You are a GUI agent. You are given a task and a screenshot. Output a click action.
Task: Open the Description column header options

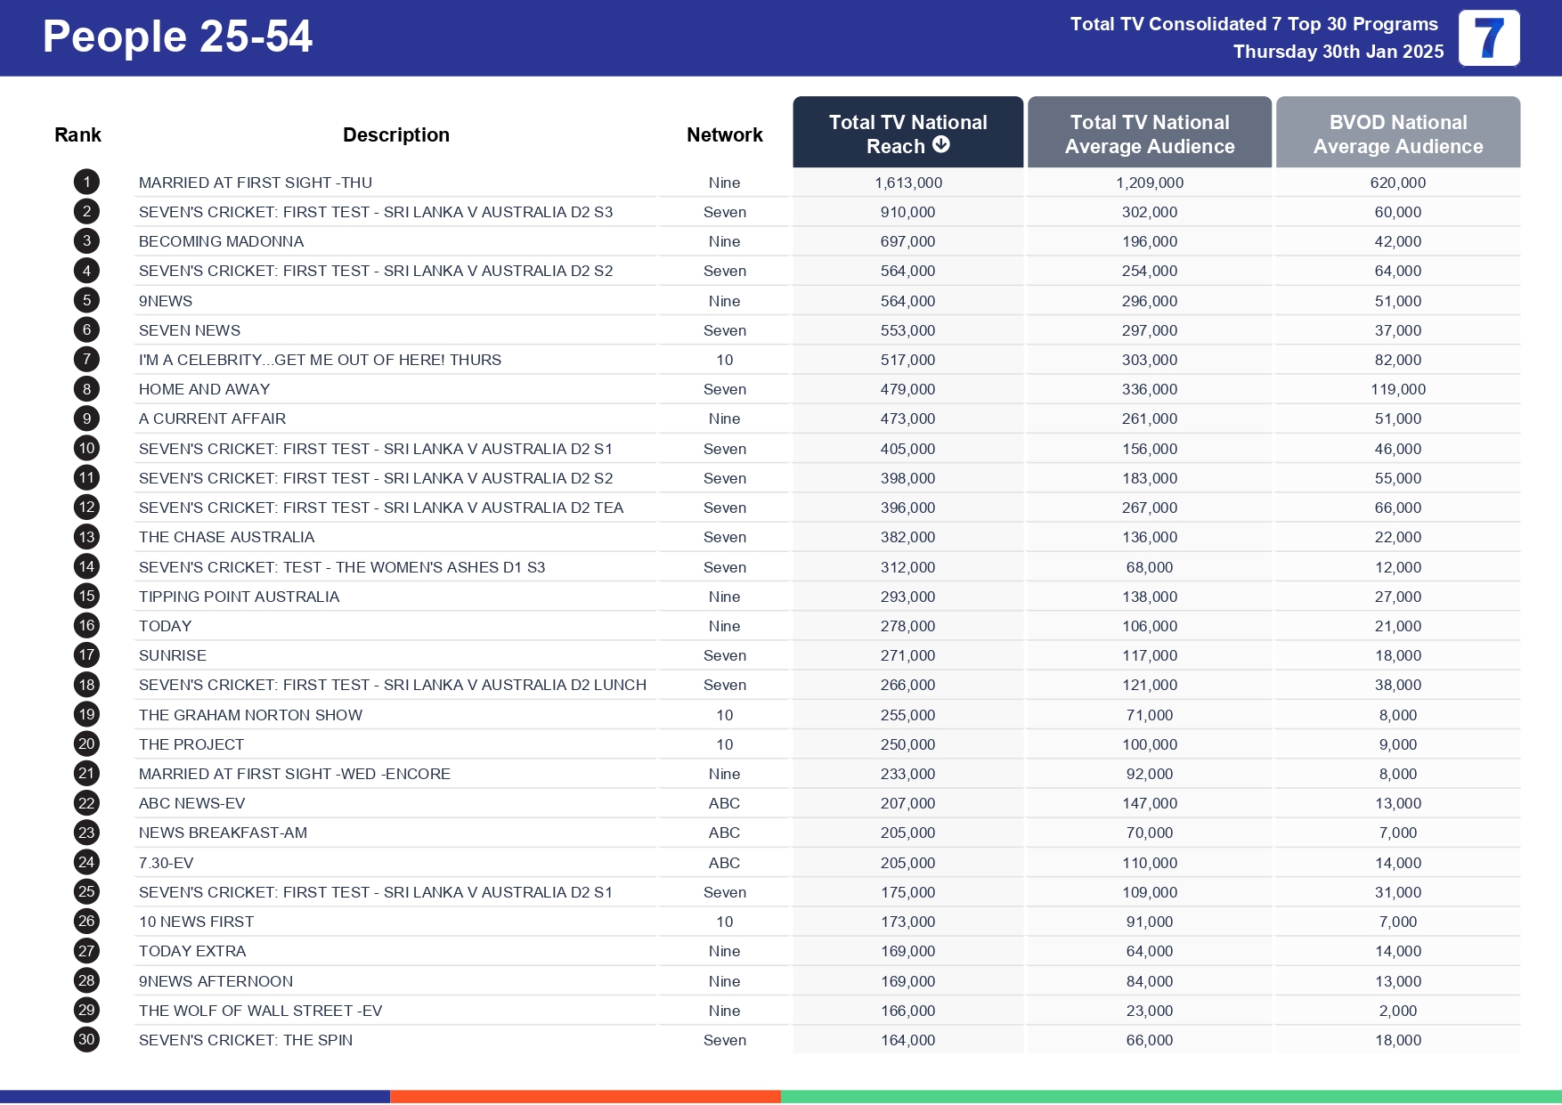[395, 134]
